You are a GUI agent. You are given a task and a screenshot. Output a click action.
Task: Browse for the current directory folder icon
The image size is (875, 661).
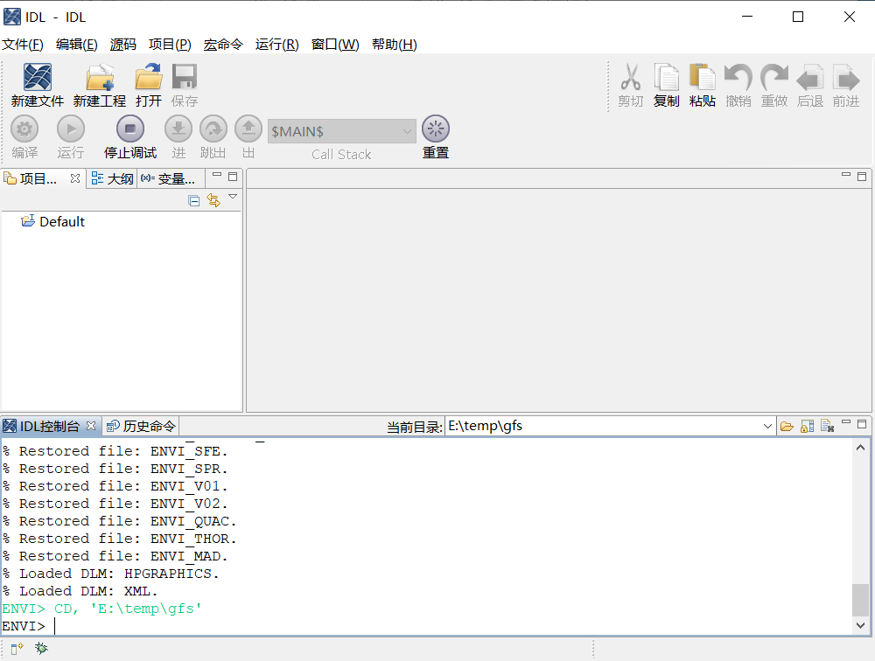click(x=787, y=427)
